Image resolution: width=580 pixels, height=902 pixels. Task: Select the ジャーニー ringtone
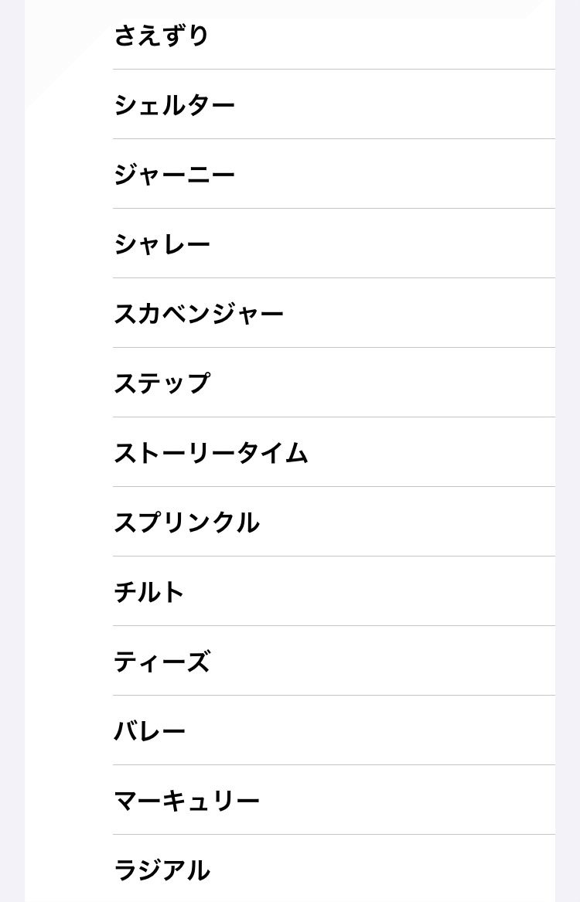175,175
